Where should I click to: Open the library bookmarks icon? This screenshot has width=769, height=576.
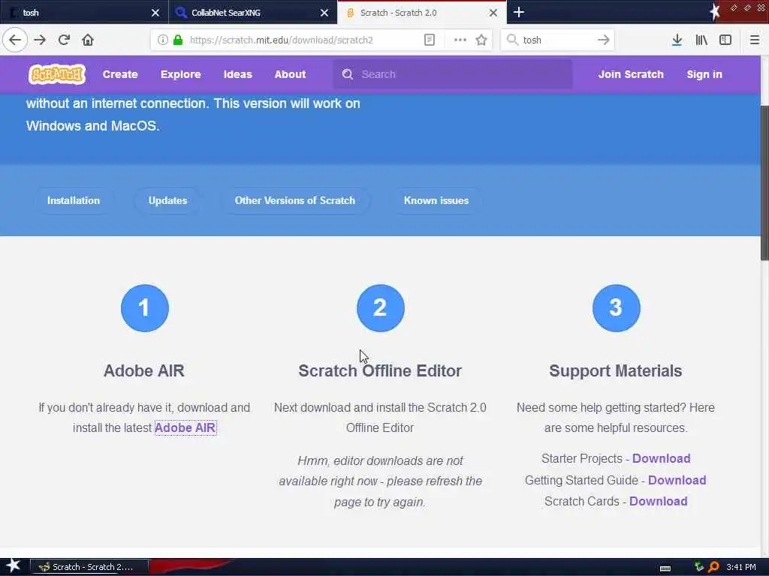[701, 40]
